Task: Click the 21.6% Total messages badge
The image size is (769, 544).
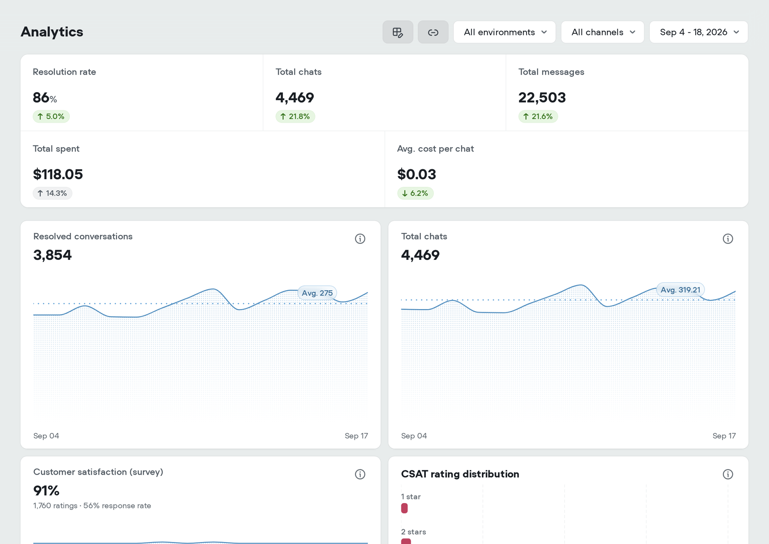Action: coord(538,117)
